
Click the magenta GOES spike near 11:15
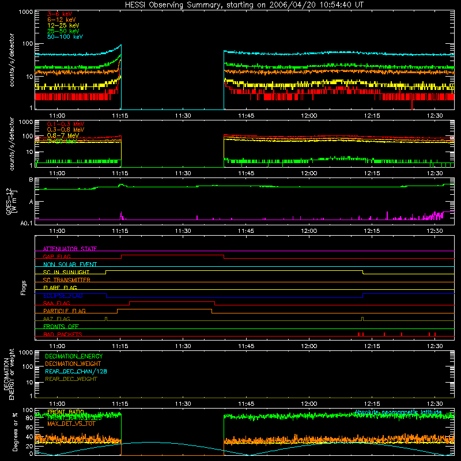121,216
